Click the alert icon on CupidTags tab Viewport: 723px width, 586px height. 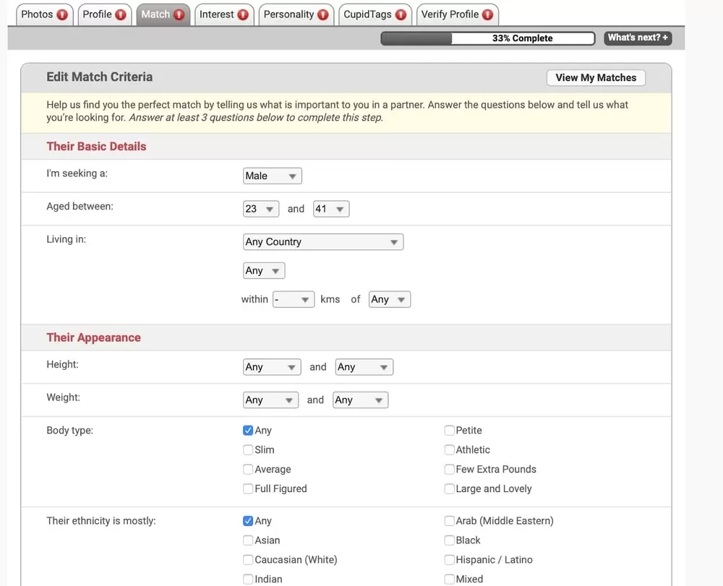click(x=400, y=14)
